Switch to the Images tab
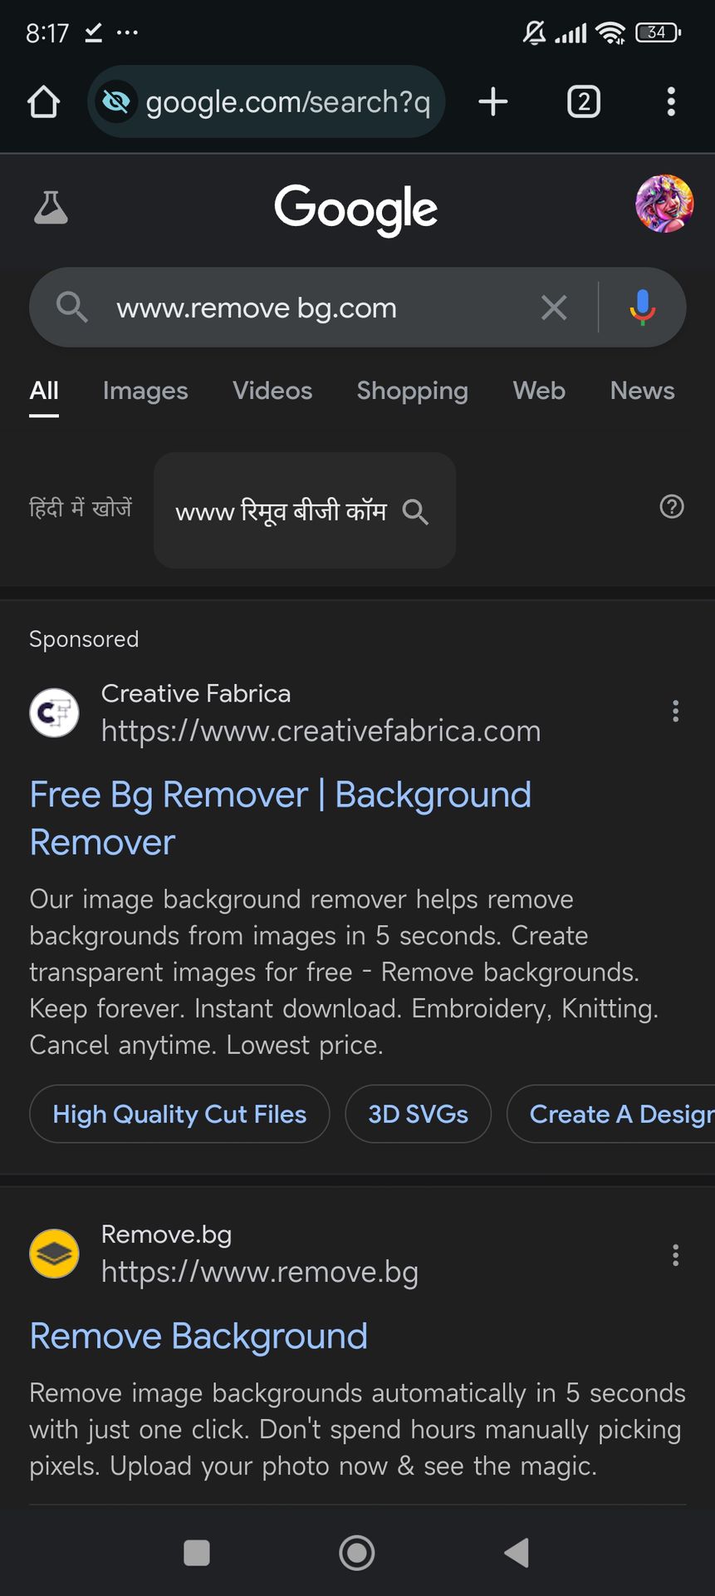Screen dimensions: 715x1596 pyautogui.click(x=145, y=391)
